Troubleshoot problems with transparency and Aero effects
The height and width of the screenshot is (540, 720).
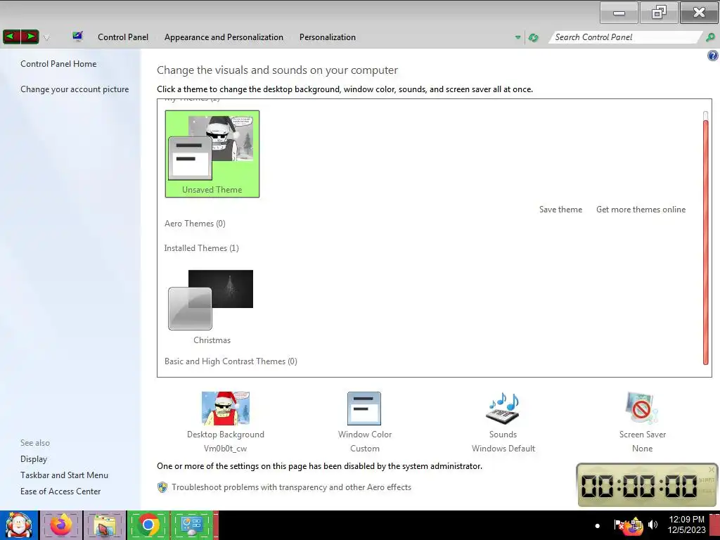pyautogui.click(x=292, y=487)
